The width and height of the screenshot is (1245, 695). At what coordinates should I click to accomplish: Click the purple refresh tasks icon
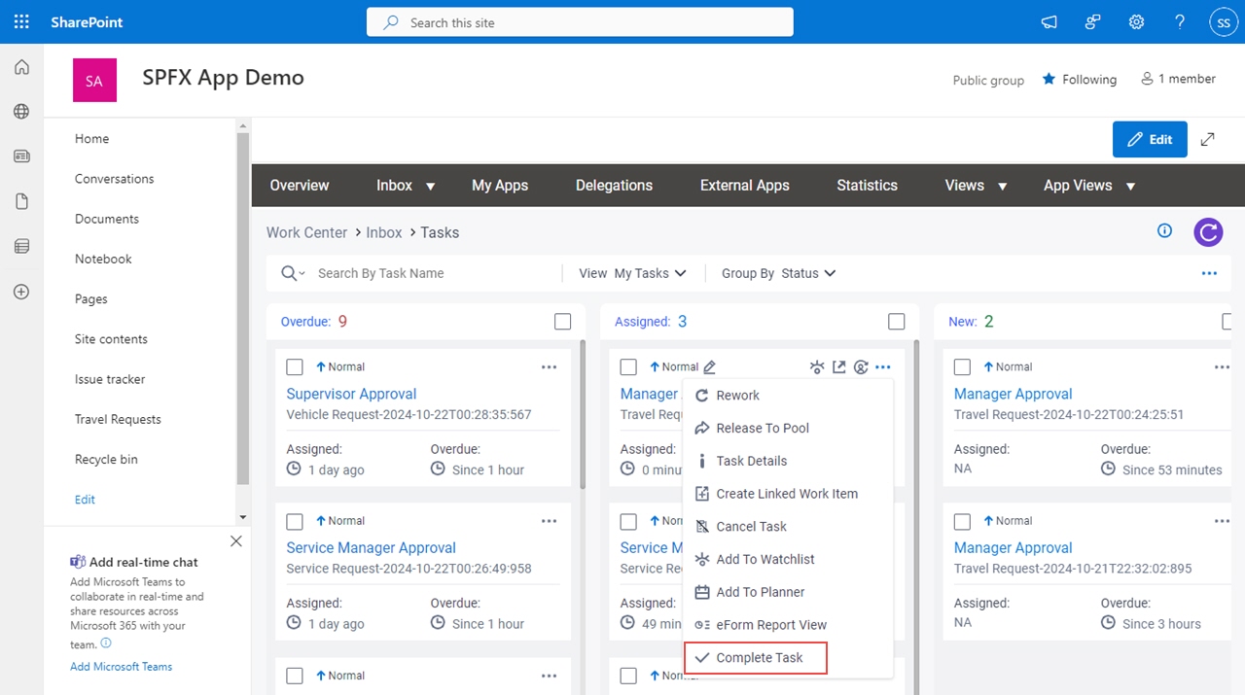[1208, 232]
